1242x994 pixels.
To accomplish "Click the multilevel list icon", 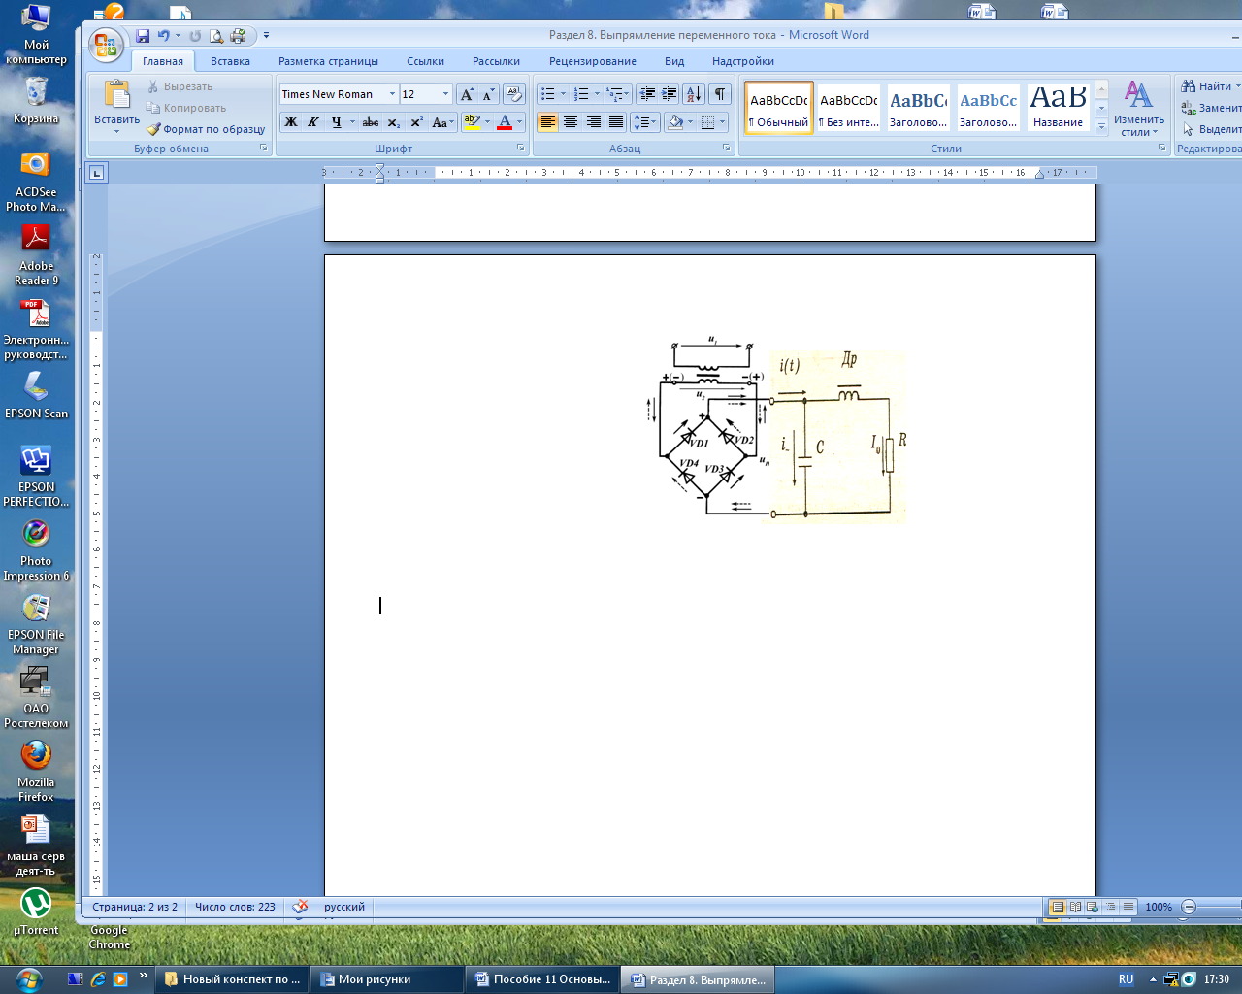I will tap(614, 94).
